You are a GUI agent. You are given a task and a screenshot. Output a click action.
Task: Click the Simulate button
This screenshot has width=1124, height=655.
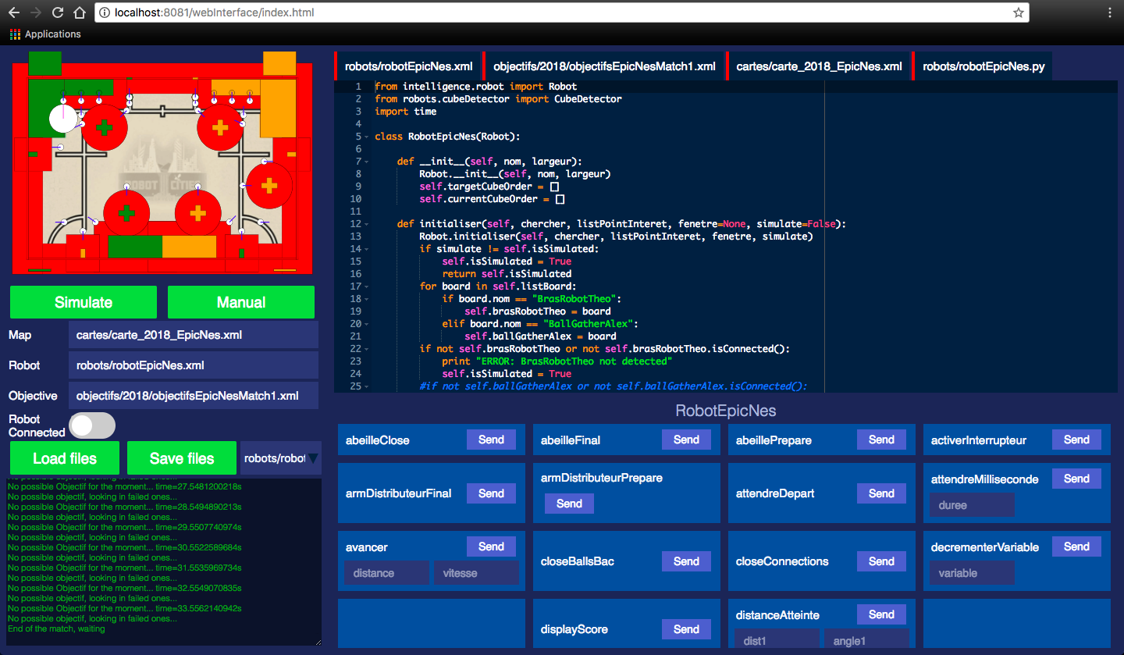[84, 302]
